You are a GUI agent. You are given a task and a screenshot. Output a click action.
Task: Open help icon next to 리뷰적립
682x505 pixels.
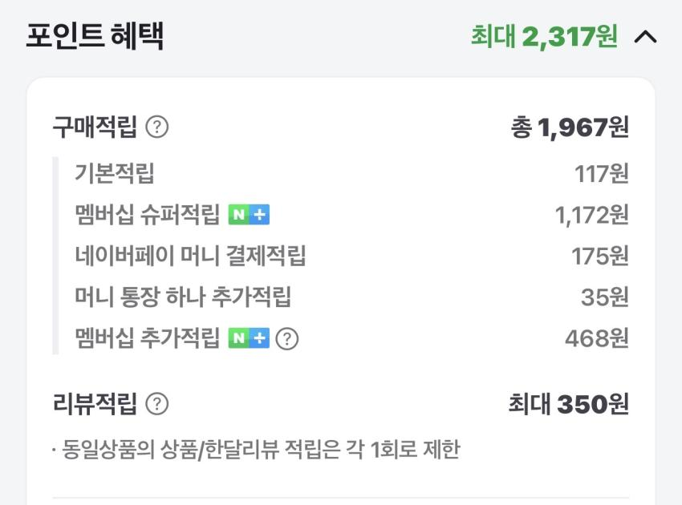pyautogui.click(x=157, y=404)
